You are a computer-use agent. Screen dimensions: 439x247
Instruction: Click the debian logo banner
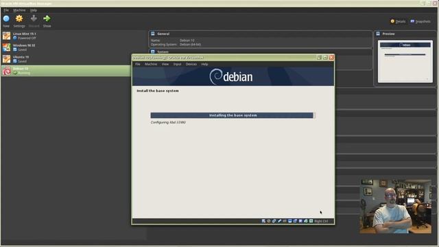pos(233,76)
